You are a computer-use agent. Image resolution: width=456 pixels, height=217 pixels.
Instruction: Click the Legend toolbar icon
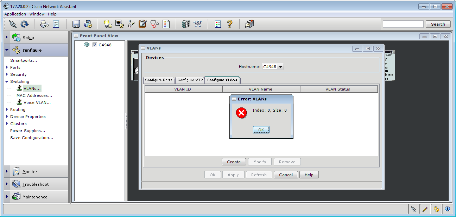(218, 24)
